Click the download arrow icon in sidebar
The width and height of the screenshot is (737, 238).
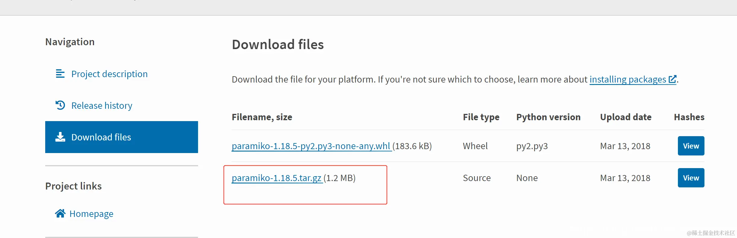click(60, 137)
